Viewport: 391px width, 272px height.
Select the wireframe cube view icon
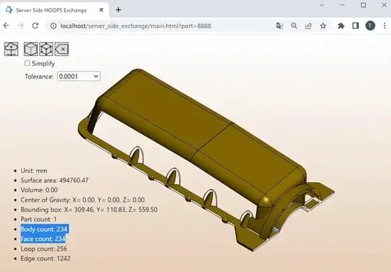pos(46,49)
